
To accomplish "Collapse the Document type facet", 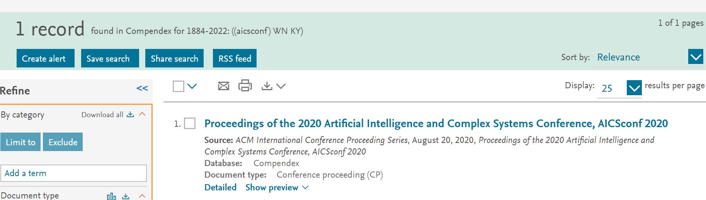I will tap(142, 196).
